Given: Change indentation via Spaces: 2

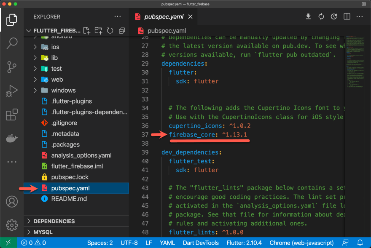Looking at the screenshot, I should 100,243.
